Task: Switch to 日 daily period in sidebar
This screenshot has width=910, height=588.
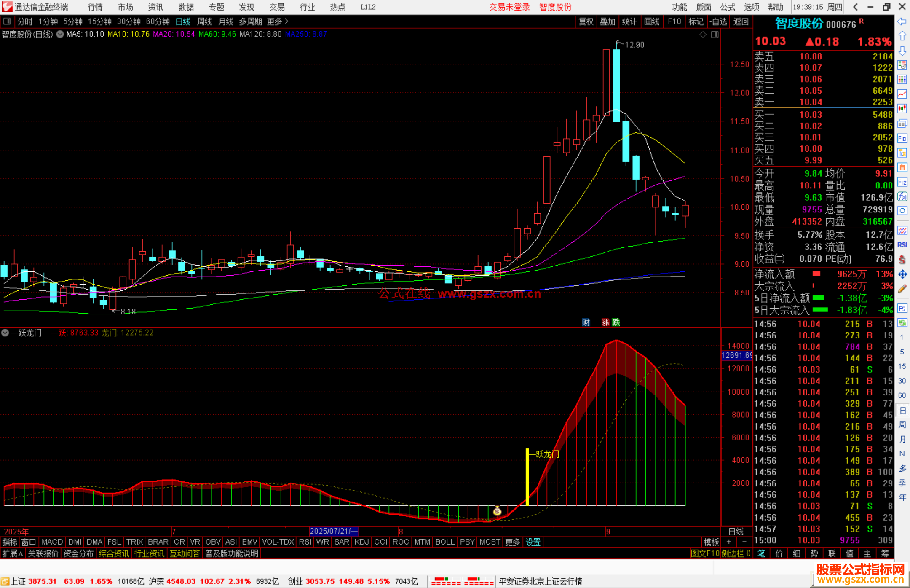Action: 902,411
